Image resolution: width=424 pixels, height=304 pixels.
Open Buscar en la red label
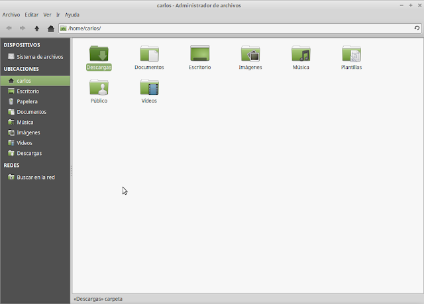pyautogui.click(x=36, y=177)
